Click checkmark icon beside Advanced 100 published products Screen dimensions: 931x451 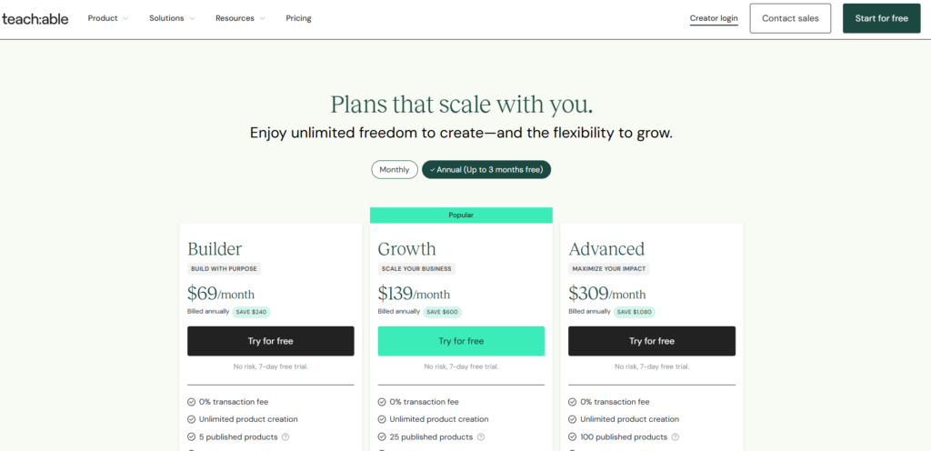click(x=573, y=437)
